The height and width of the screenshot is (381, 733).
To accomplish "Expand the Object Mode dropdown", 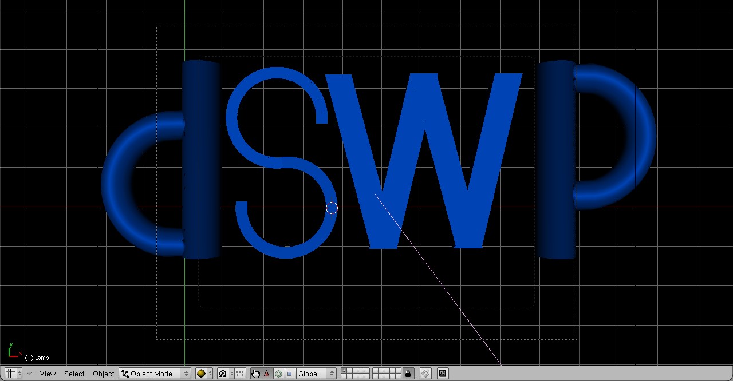I will 155,374.
